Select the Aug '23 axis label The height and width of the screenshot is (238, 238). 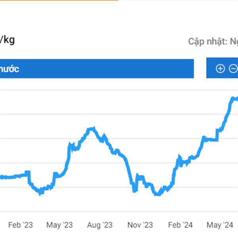(x=100, y=225)
